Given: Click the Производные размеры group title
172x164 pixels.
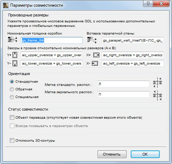Looking at the screenshot, I should pyautogui.click(x=28, y=15).
